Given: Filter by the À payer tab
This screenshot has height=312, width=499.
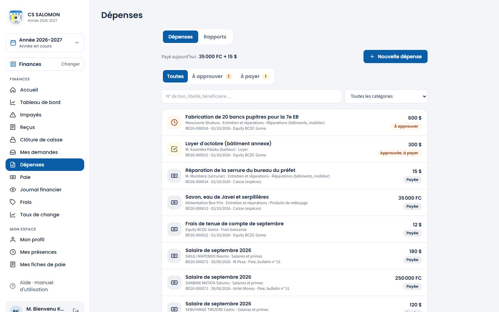Looking at the screenshot, I should coord(255,76).
